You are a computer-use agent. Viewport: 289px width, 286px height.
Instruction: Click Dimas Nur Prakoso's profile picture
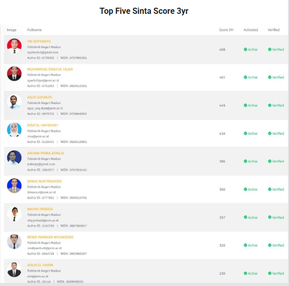14,186
